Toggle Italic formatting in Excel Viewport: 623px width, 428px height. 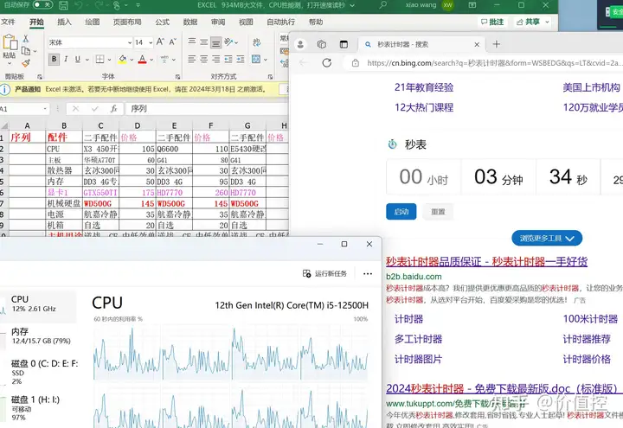coord(66,59)
